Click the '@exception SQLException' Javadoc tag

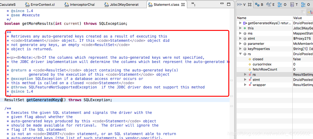click(36, 79)
